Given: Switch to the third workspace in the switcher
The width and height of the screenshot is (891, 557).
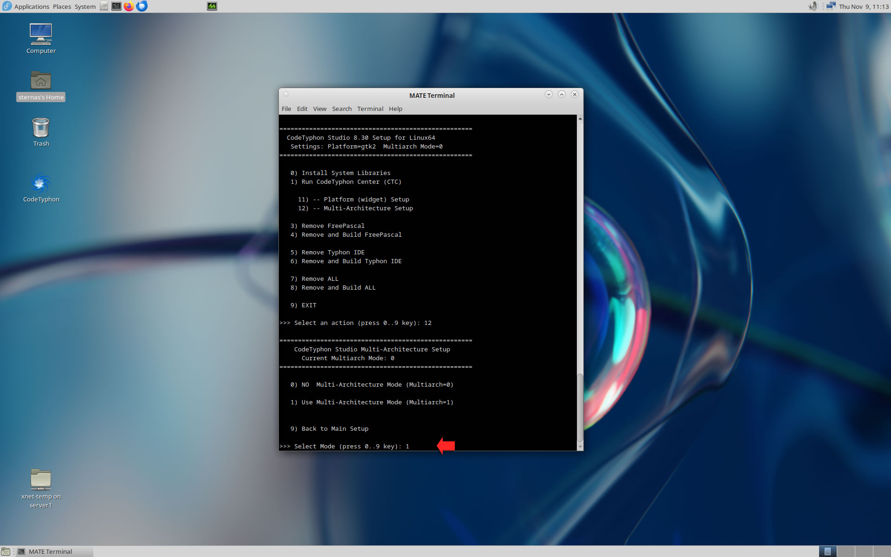Looking at the screenshot, I should (864, 551).
